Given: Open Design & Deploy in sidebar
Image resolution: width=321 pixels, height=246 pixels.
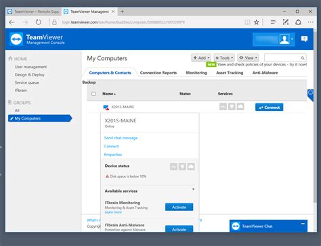Looking at the screenshot, I should [30, 74].
